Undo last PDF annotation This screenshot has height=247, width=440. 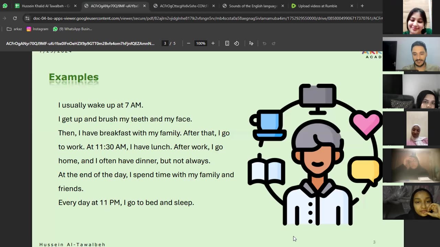pos(264,43)
